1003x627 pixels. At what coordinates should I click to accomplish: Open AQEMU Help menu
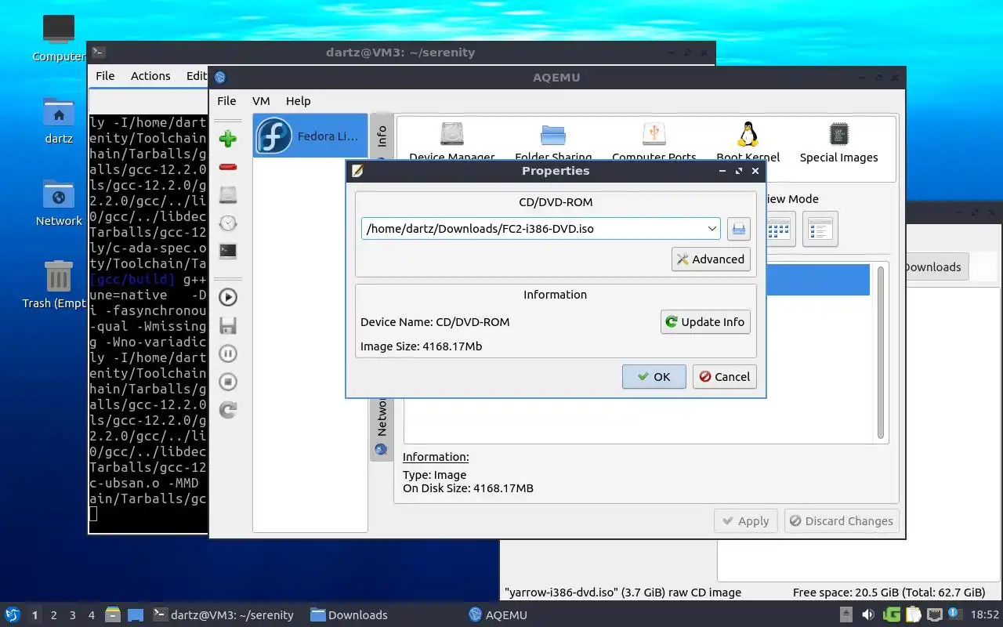pyautogui.click(x=298, y=100)
